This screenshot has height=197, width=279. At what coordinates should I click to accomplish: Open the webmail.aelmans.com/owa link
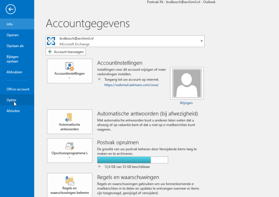tap(131, 85)
